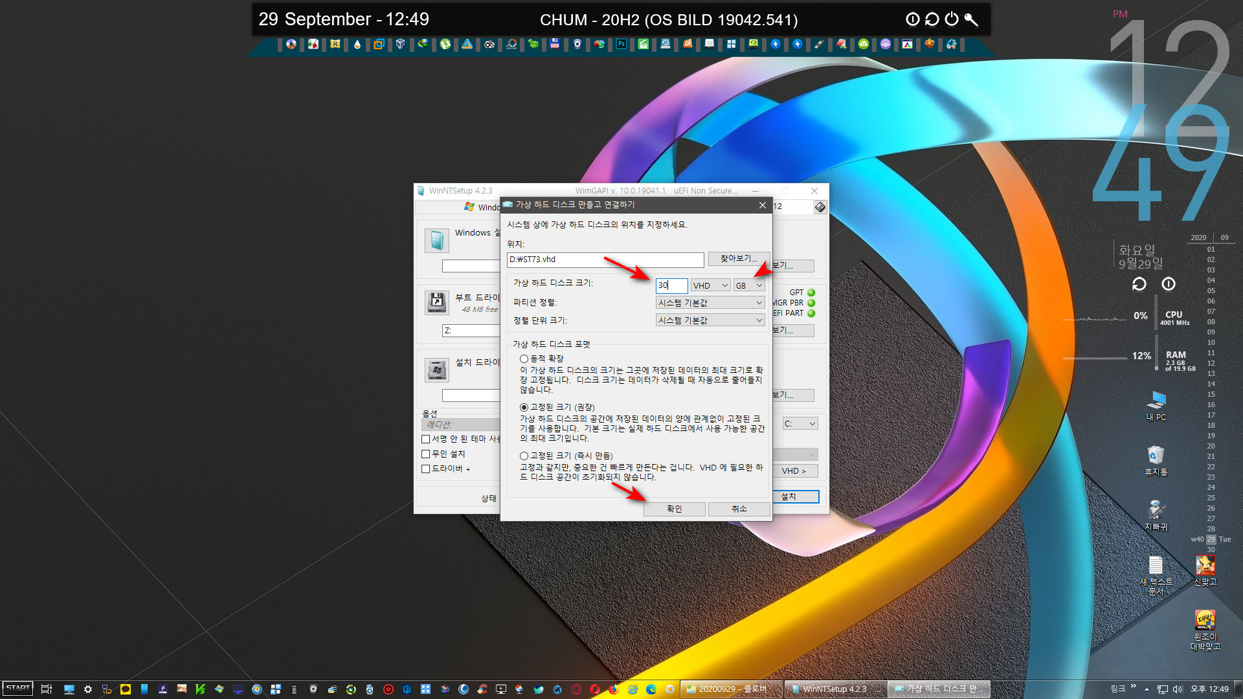Open the 내 PC desktop icon

click(x=1156, y=406)
